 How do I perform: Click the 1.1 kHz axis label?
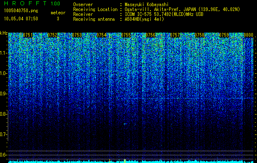(3, 53)
